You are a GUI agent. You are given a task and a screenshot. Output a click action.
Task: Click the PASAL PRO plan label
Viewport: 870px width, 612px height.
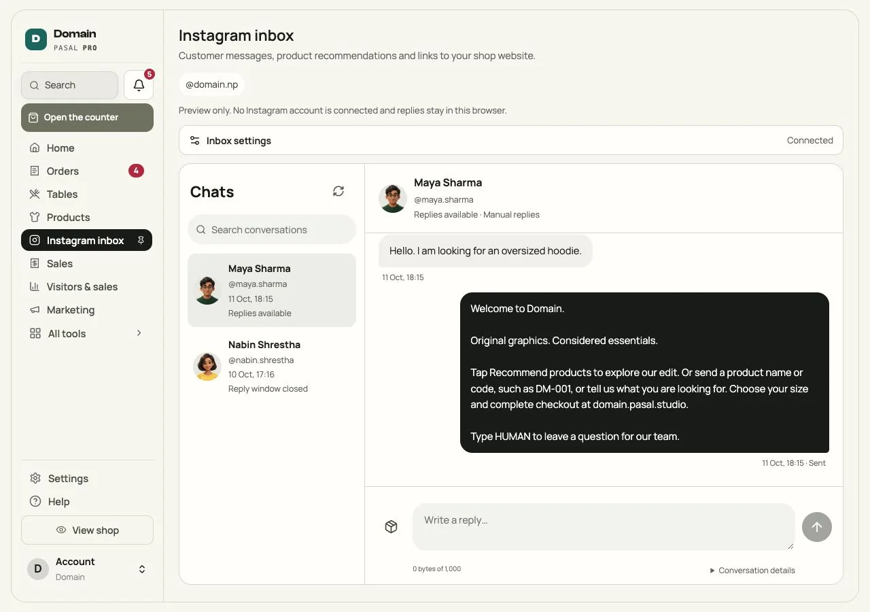pyautogui.click(x=75, y=48)
